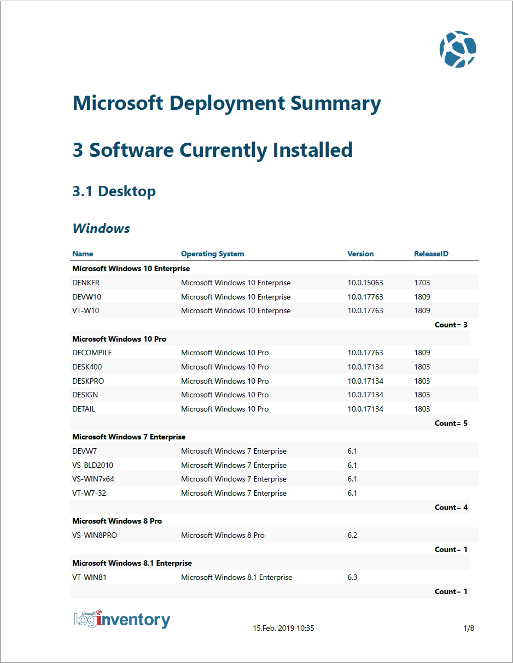
Task: Select the "Microsoft Deployment Summary" title
Action: point(227,103)
